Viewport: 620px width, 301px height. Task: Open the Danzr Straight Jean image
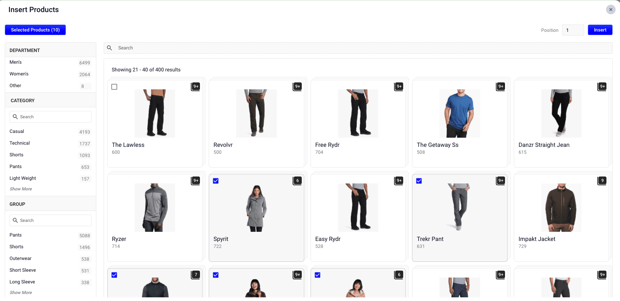coord(561,114)
